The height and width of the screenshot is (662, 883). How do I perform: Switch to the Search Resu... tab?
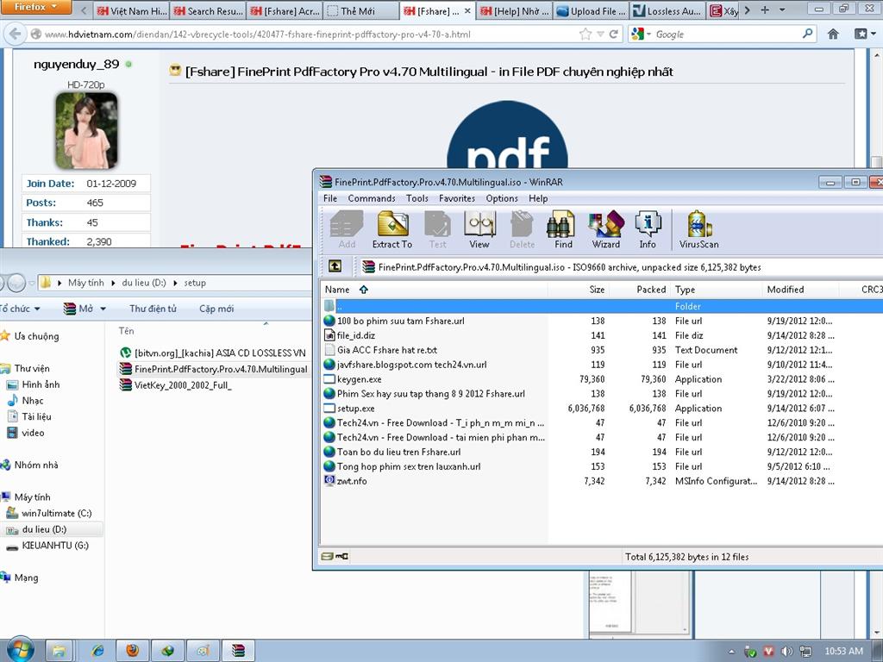pyautogui.click(x=209, y=10)
